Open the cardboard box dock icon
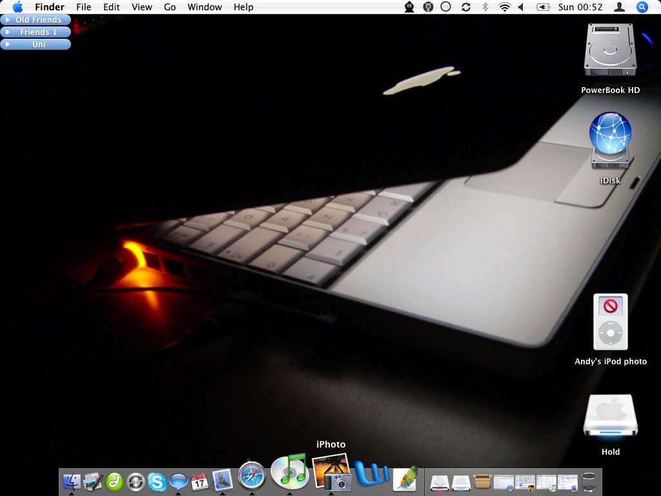The image size is (661, 496). pos(483,482)
